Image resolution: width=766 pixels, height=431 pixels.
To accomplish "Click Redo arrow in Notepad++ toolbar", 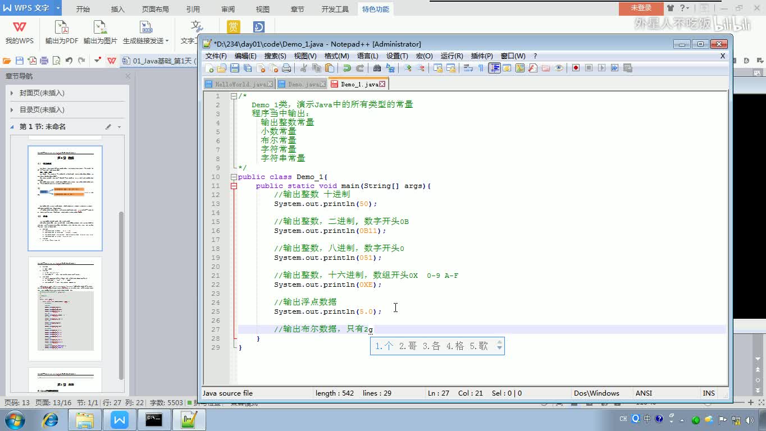I will [x=360, y=68].
